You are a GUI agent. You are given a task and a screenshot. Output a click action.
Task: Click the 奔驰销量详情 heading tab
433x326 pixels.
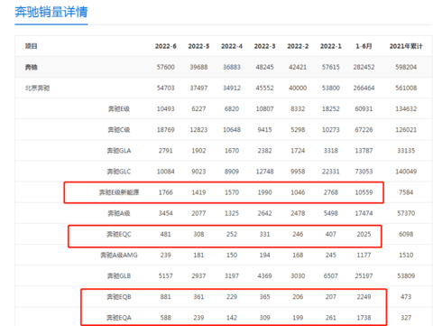(51, 13)
